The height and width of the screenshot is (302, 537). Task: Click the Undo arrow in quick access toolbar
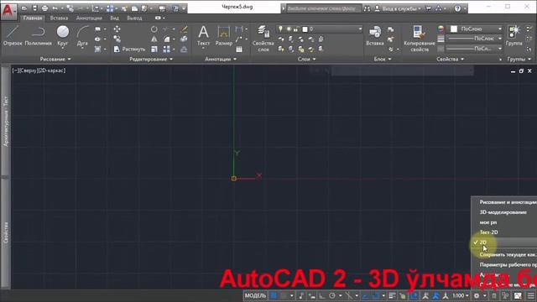click(x=55, y=8)
